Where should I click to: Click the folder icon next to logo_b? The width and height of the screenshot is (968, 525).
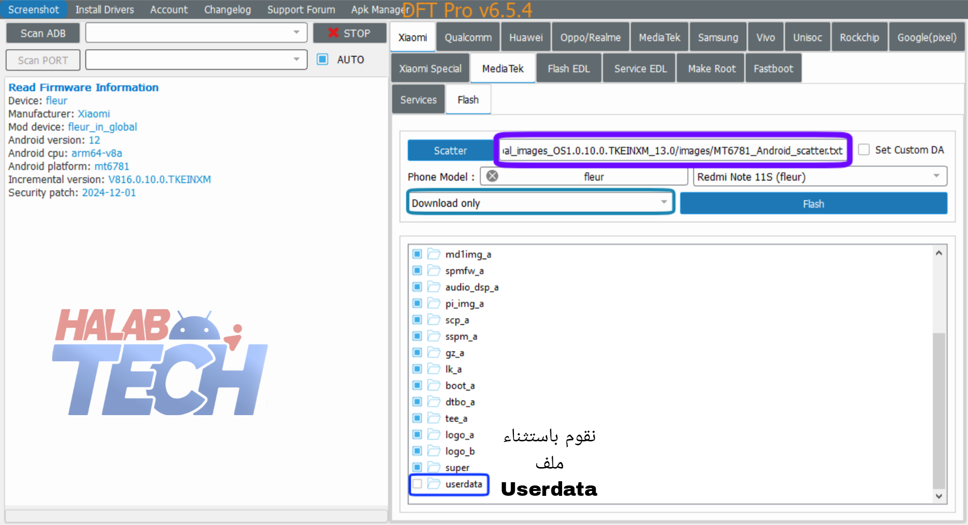(433, 451)
